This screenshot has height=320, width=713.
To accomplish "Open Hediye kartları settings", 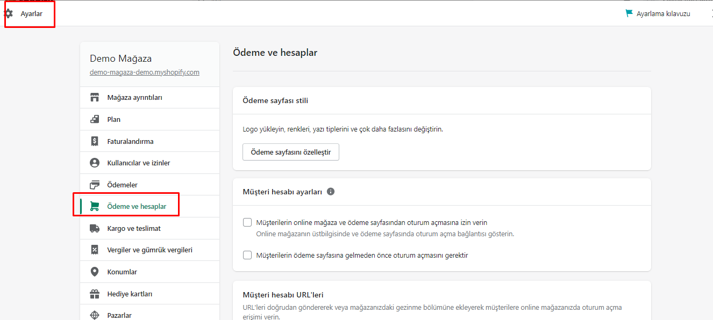I will (149, 294).
